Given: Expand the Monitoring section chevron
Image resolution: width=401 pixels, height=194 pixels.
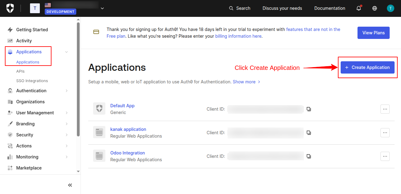Looking at the screenshot, I should coord(66,157).
